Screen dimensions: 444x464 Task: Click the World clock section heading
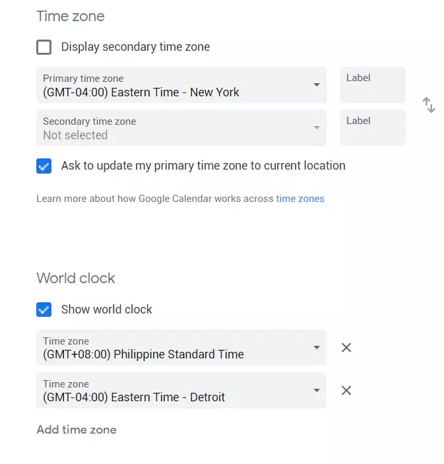pos(76,279)
